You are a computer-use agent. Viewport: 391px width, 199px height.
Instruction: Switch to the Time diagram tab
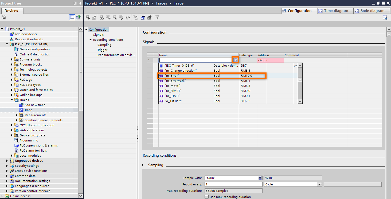(x=336, y=11)
